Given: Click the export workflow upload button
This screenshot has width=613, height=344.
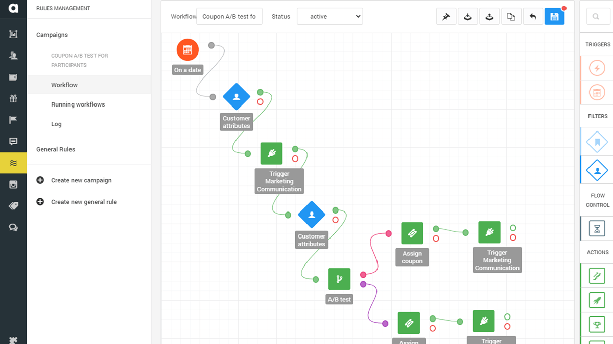Looking at the screenshot, I should pos(489,16).
